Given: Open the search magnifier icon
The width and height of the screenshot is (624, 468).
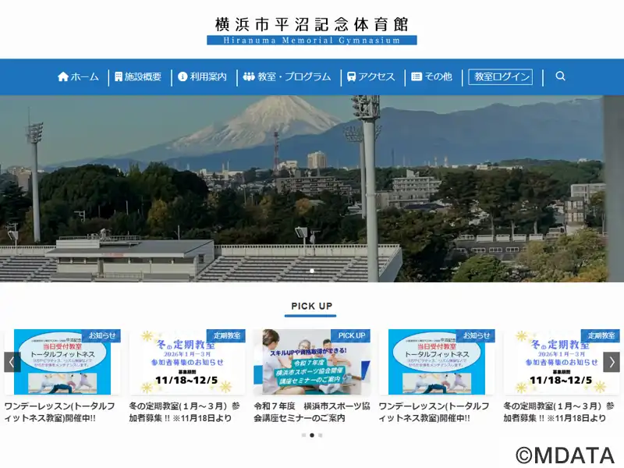Looking at the screenshot, I should (560, 76).
